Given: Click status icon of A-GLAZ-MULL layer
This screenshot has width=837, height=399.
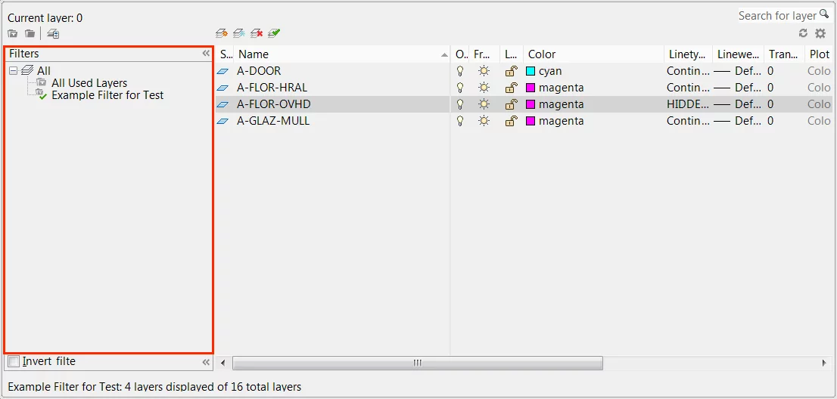Looking at the screenshot, I should (223, 121).
